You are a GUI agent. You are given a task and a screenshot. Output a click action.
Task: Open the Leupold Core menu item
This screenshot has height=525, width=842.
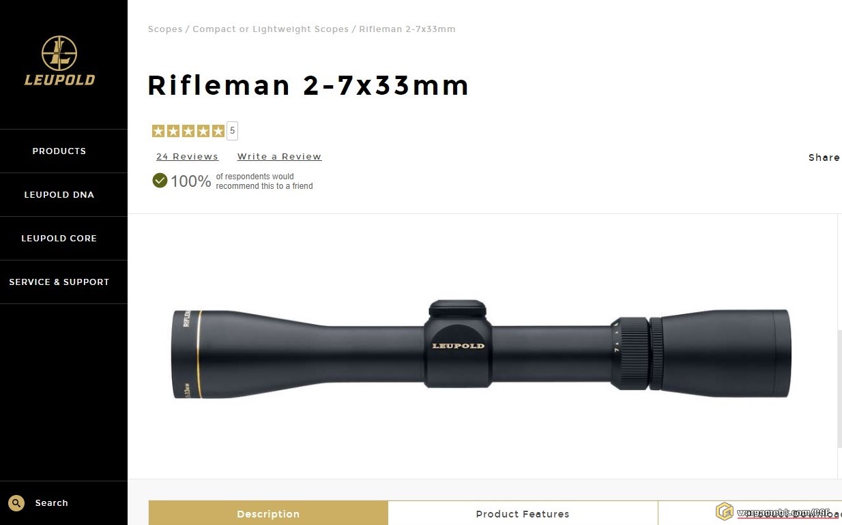59,239
